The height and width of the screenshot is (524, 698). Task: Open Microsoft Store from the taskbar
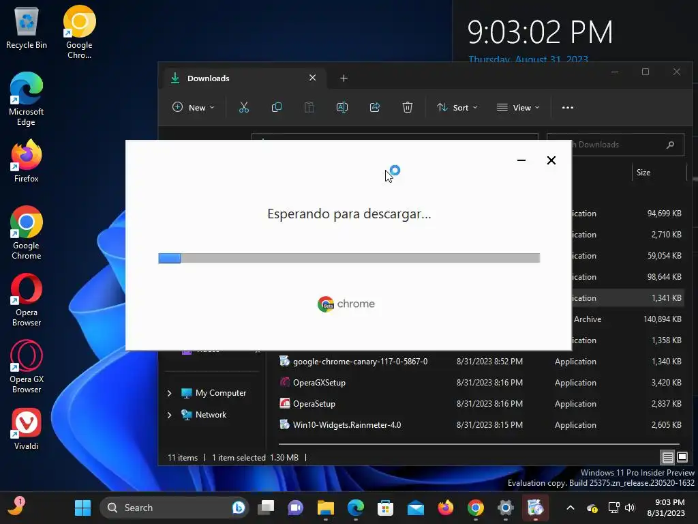click(x=385, y=508)
